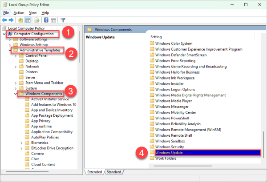Click the Show/Hide Action Pane icon
Image resolution: width=267 pixels, height=182 pixels.
tap(53, 20)
